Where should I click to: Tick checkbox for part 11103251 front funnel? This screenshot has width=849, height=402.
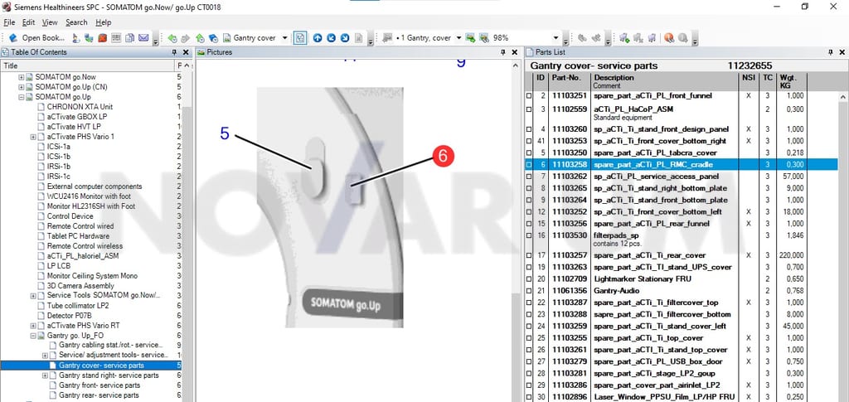coord(529,96)
